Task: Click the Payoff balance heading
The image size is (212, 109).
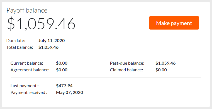Action: point(27,10)
